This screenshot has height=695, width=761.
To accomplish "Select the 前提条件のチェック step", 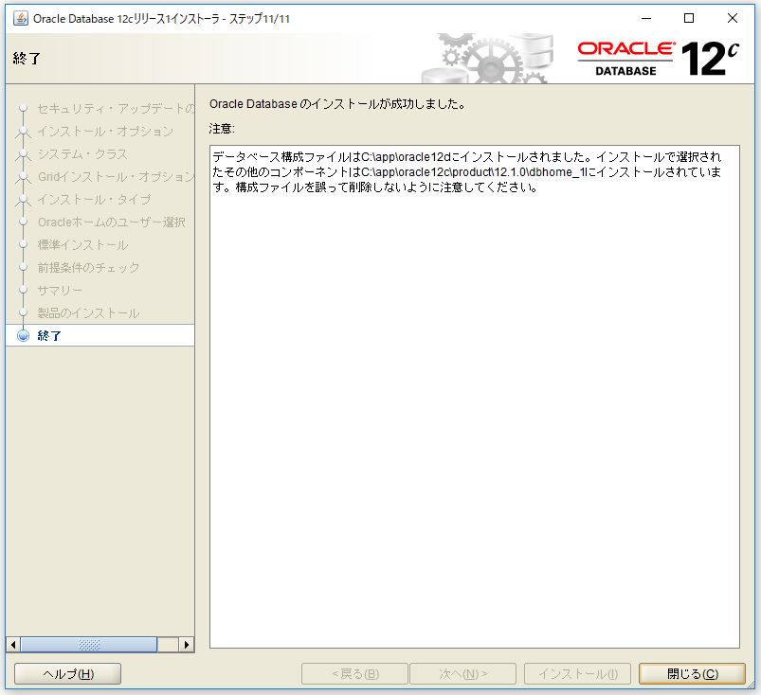I will coord(88,267).
